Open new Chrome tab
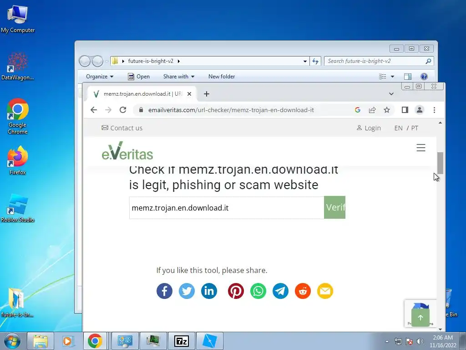The height and width of the screenshot is (350, 466). [x=207, y=94]
